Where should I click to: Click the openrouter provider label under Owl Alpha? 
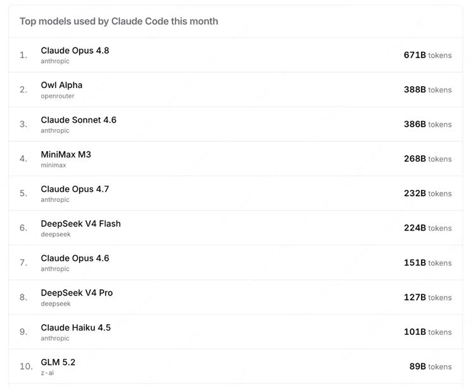tap(58, 96)
